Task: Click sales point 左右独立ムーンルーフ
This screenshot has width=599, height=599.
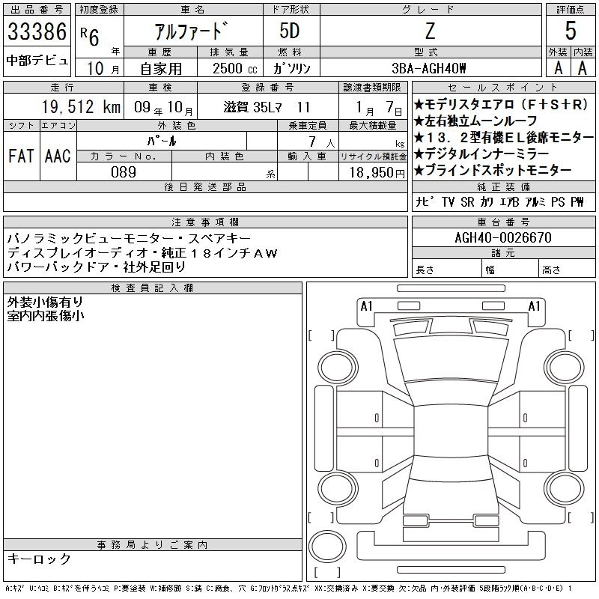Action: tap(475, 121)
